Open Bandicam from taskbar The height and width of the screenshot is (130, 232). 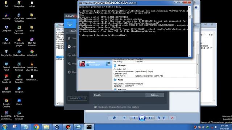pyautogui.click(x=68, y=127)
